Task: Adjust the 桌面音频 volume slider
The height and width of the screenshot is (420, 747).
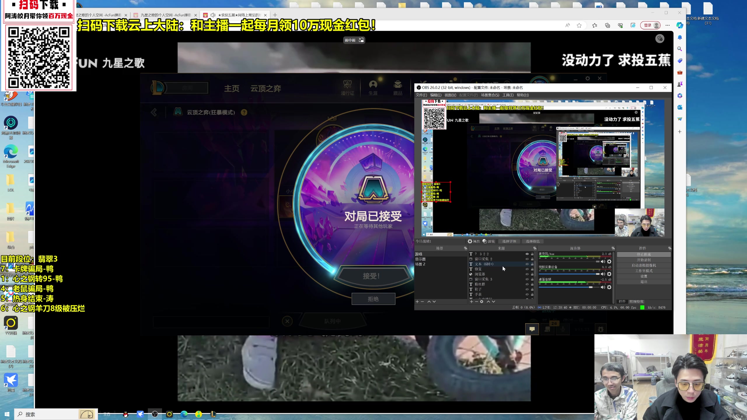Action: click(591, 287)
